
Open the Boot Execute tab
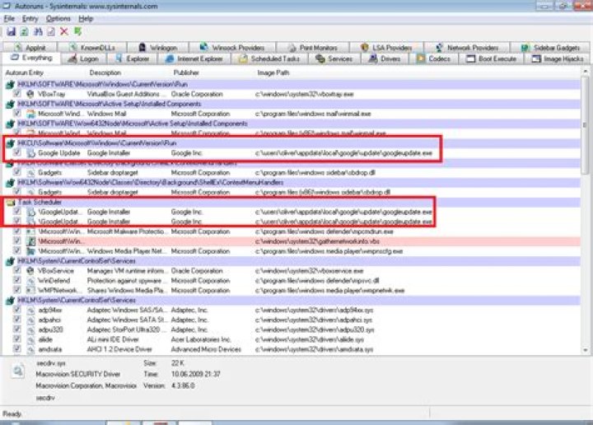point(492,59)
